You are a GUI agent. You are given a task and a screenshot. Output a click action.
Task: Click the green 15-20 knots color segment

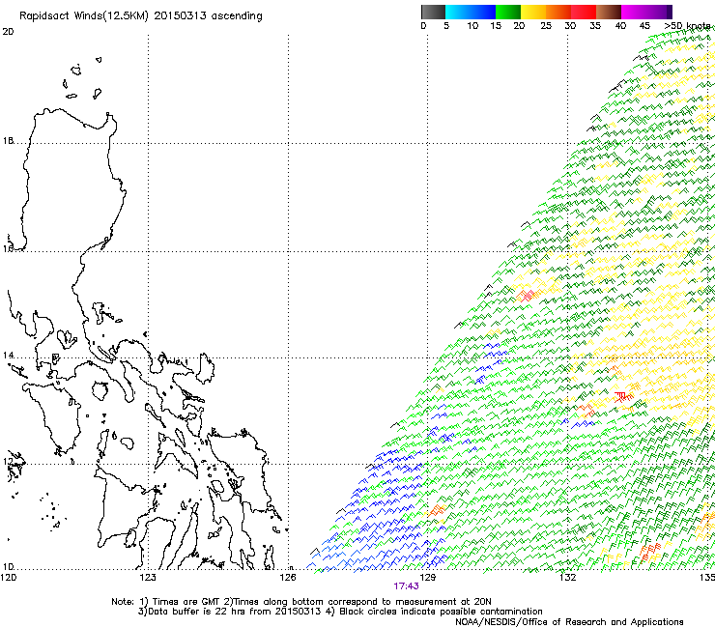tap(508, 12)
